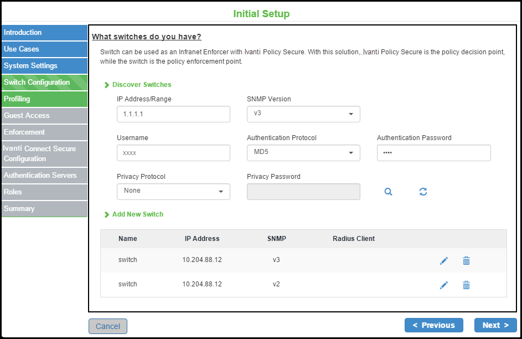
Task: Click the refresh icon beside the search icon
Action: coord(423,192)
